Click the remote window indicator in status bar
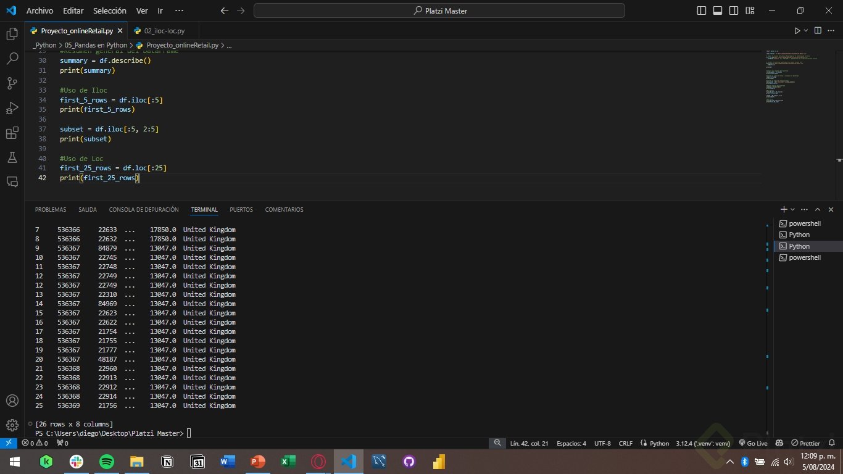The width and height of the screenshot is (843, 474). tap(9, 443)
